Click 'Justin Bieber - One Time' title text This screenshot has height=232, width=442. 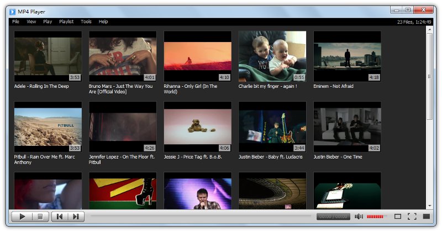point(338,157)
